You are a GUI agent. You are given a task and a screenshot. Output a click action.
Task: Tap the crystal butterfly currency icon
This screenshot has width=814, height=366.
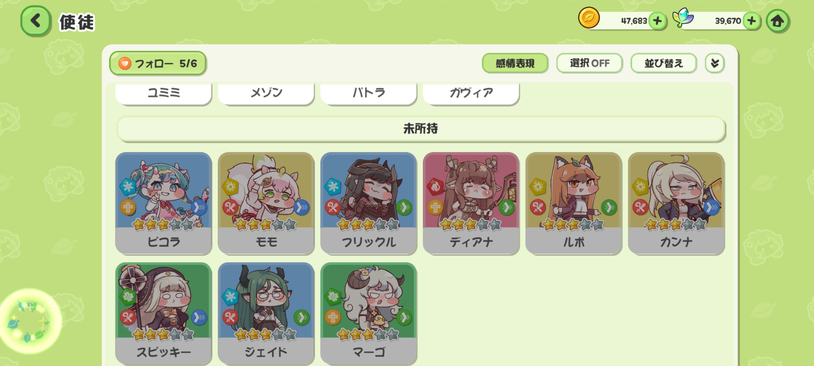pos(683,18)
